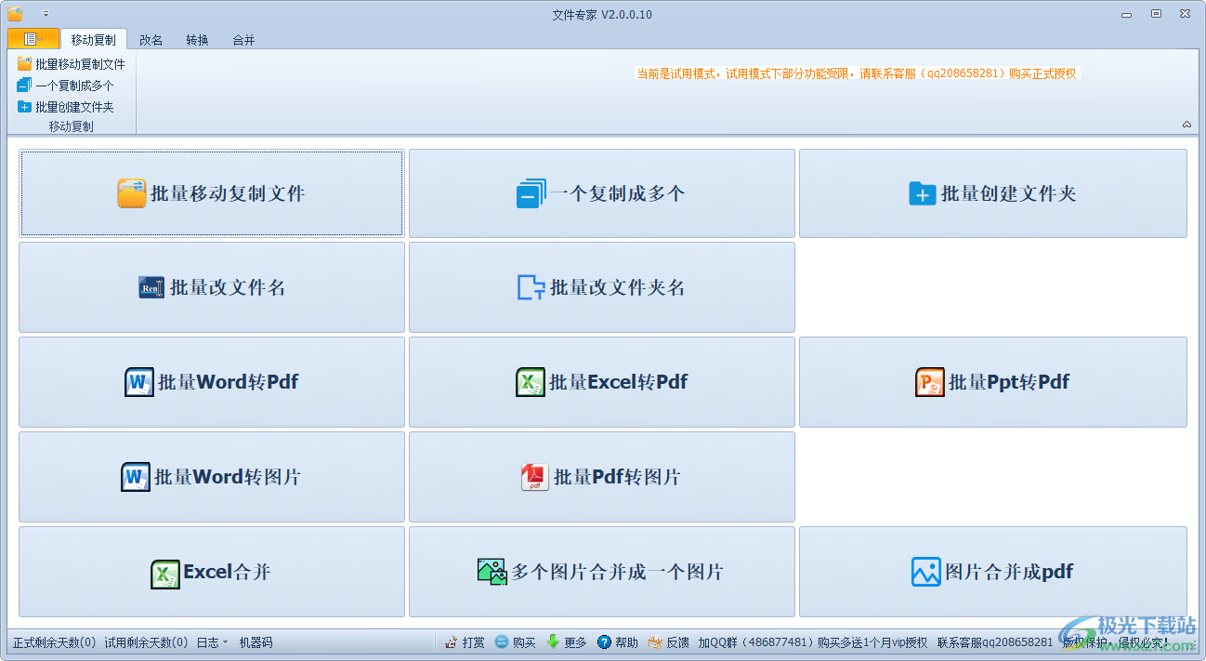Click 一个复制成多个 in the sidebar

coord(66,85)
